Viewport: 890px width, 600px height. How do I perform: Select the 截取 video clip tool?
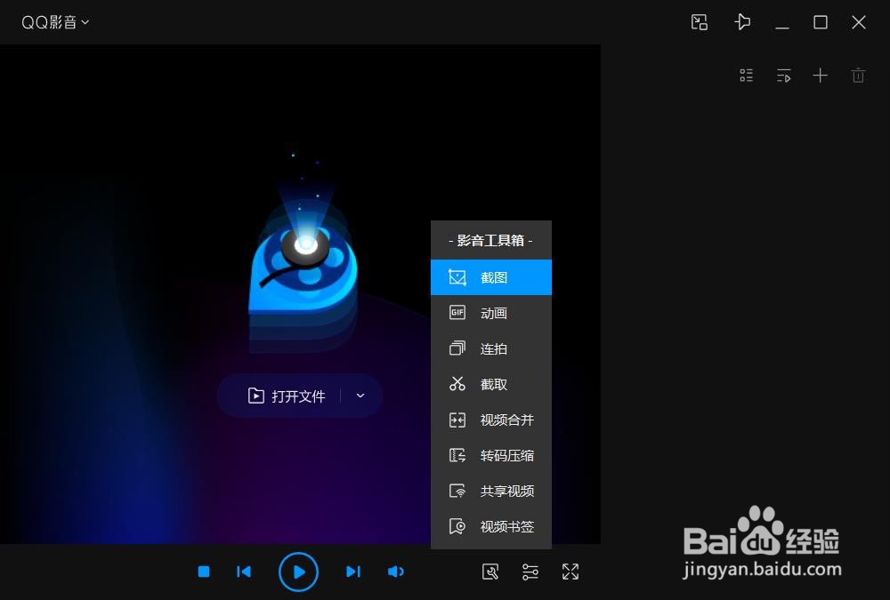point(491,384)
